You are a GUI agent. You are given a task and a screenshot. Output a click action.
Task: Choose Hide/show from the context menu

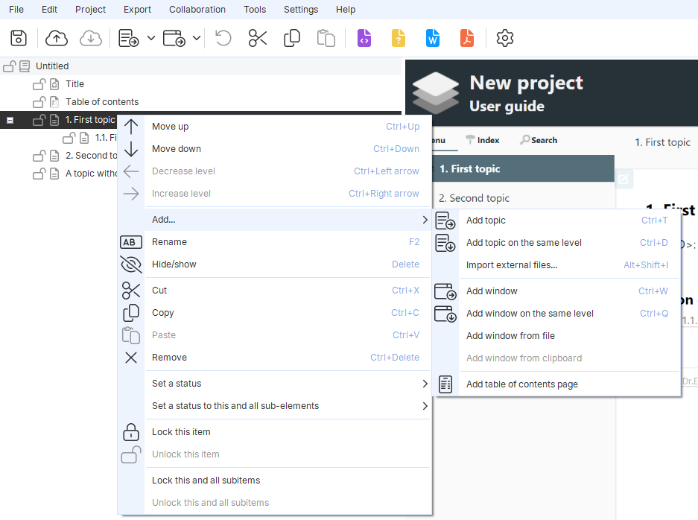[287, 264]
